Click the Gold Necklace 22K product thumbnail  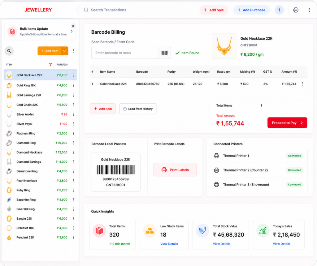click(224, 46)
